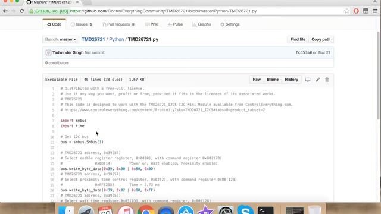Open Terminal from the Dock
Image resolution: width=381 pixels, height=214 pixels.
266,210
